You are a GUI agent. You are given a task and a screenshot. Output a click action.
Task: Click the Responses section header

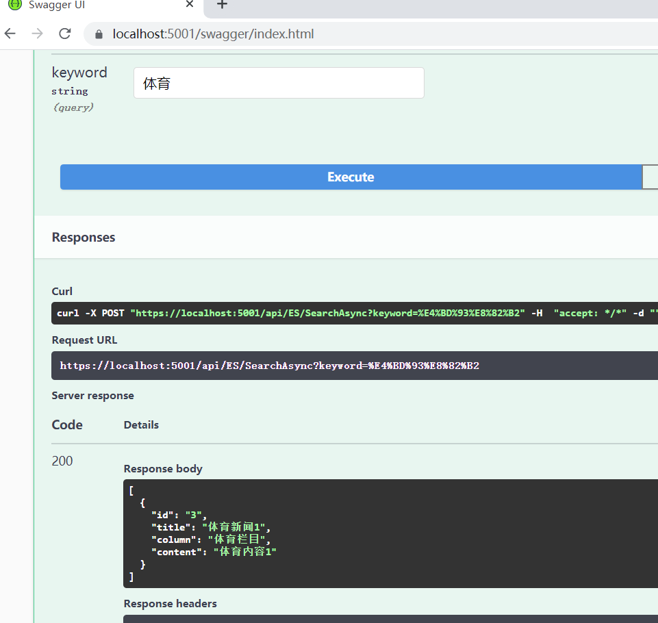pos(83,237)
